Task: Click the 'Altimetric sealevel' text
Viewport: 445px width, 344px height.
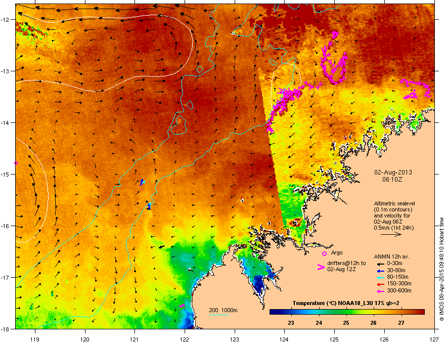Action: tap(394, 203)
